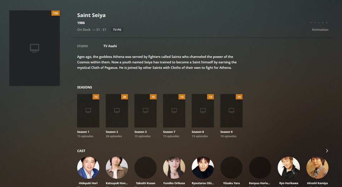Click the TV-PG rating badge
The height and width of the screenshot is (187, 342).
(117, 30)
